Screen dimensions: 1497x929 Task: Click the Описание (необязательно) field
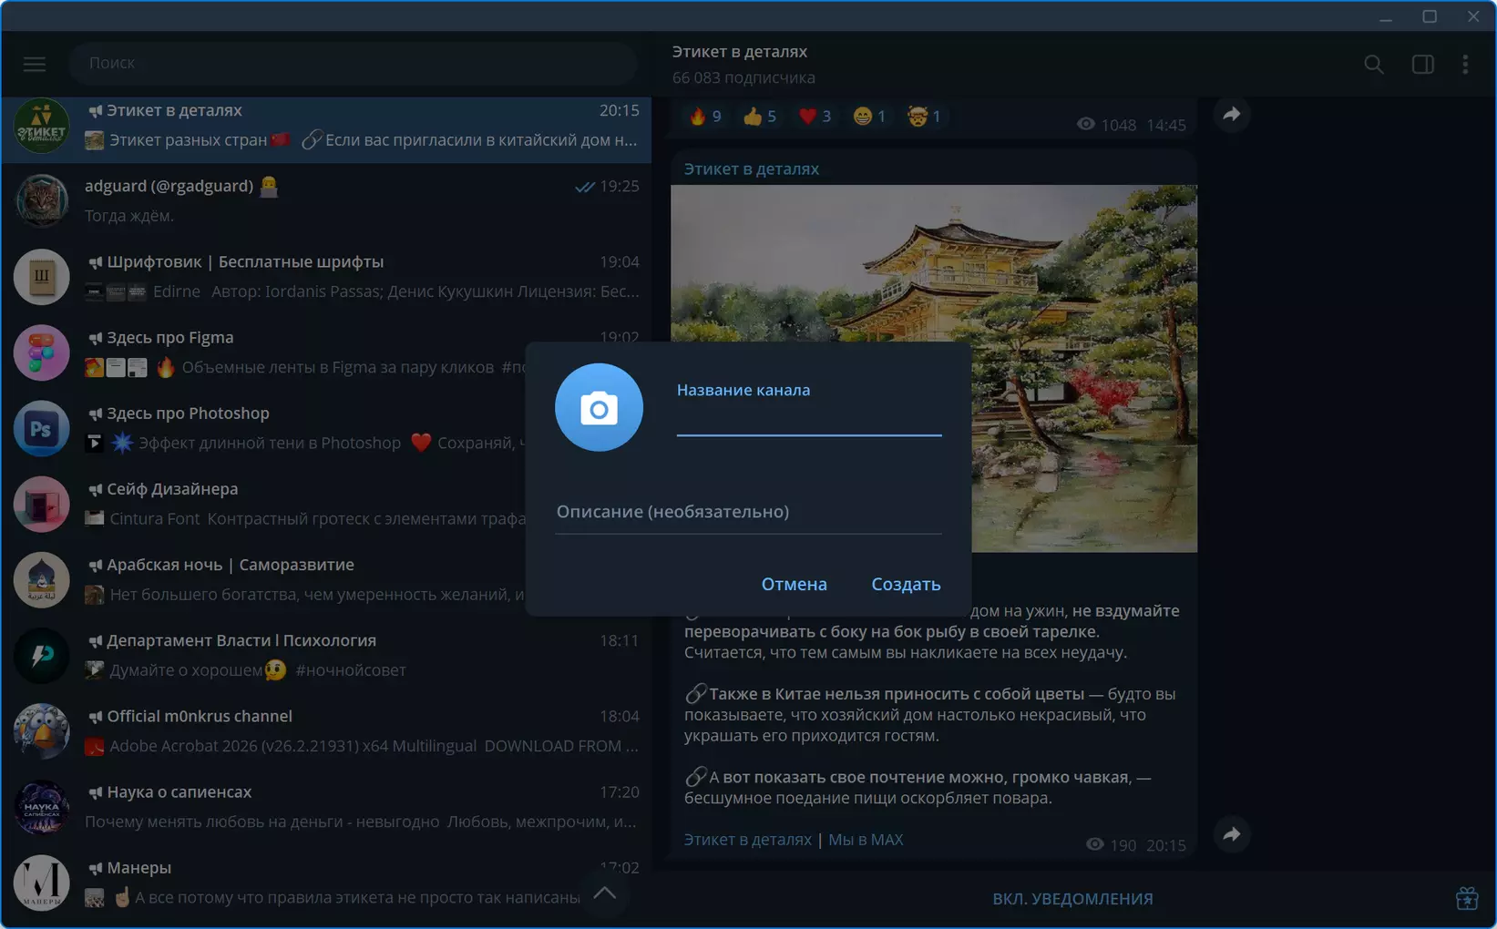coord(748,512)
